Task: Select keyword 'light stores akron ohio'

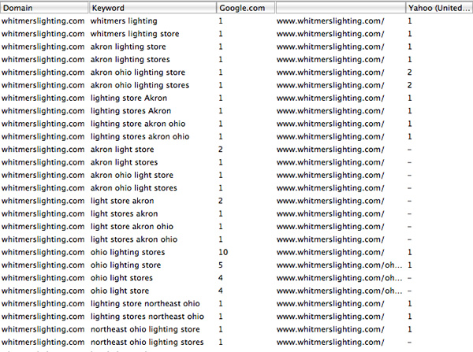Action: pyautogui.click(x=134, y=239)
